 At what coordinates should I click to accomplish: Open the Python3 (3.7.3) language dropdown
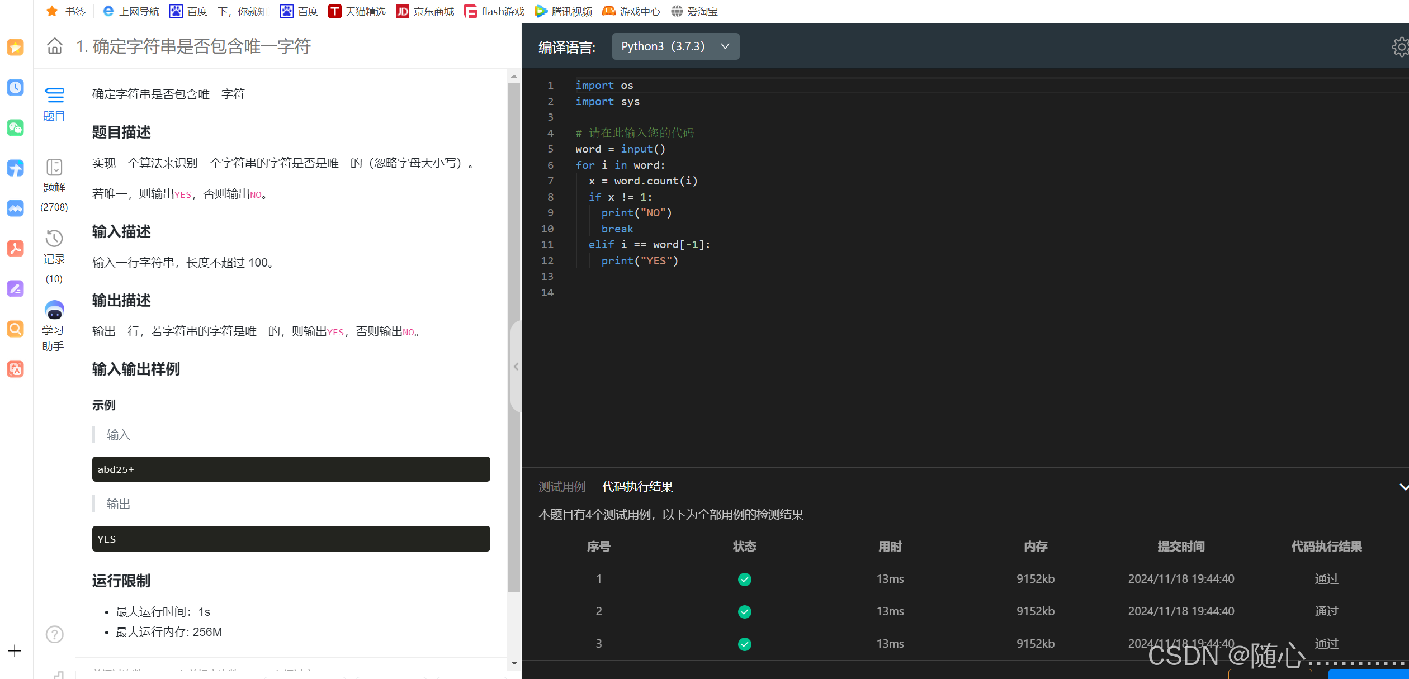(675, 46)
